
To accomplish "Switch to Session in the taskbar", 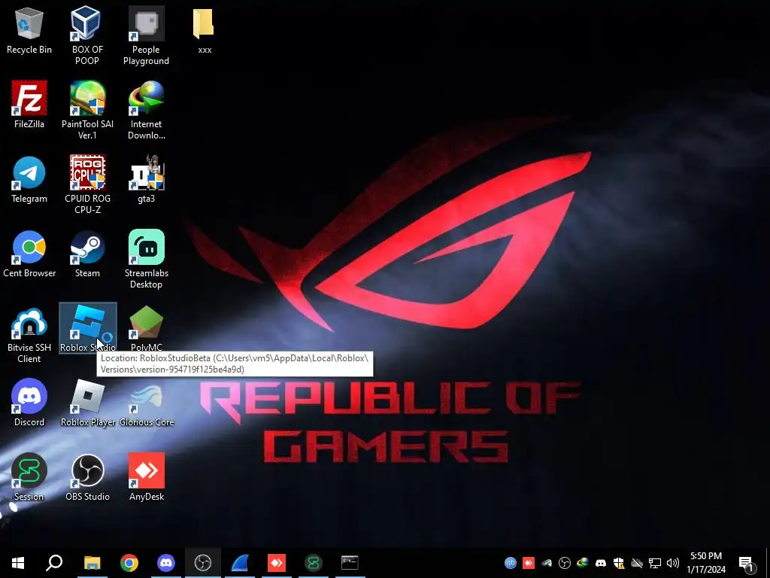I will (x=314, y=563).
